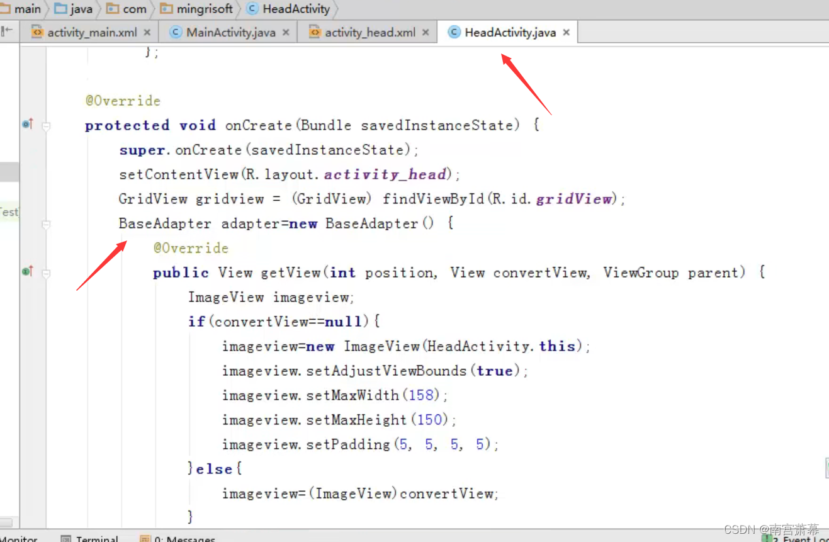Open the Messages tool window
The width and height of the screenshot is (829, 542).
[x=178, y=538]
